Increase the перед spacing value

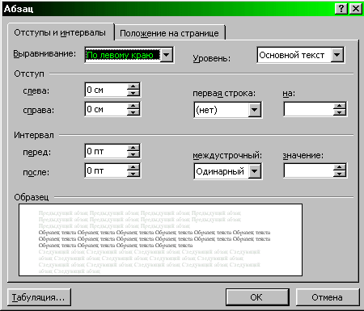[x=133, y=148]
